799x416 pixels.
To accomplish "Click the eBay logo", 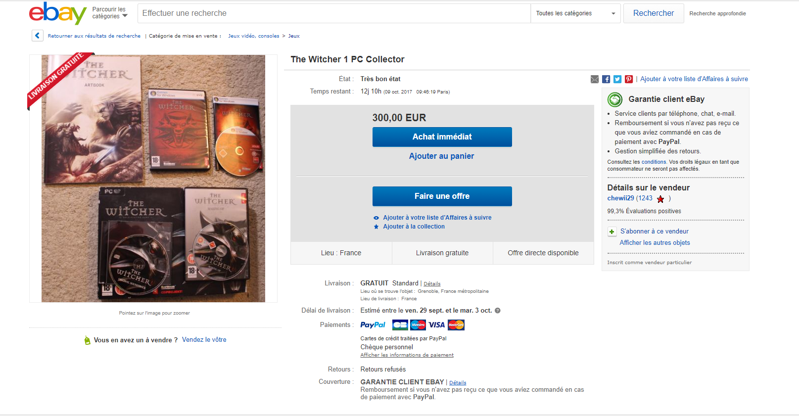I will click(x=58, y=13).
